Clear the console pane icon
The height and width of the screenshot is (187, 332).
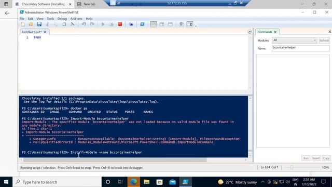(x=73, y=24)
